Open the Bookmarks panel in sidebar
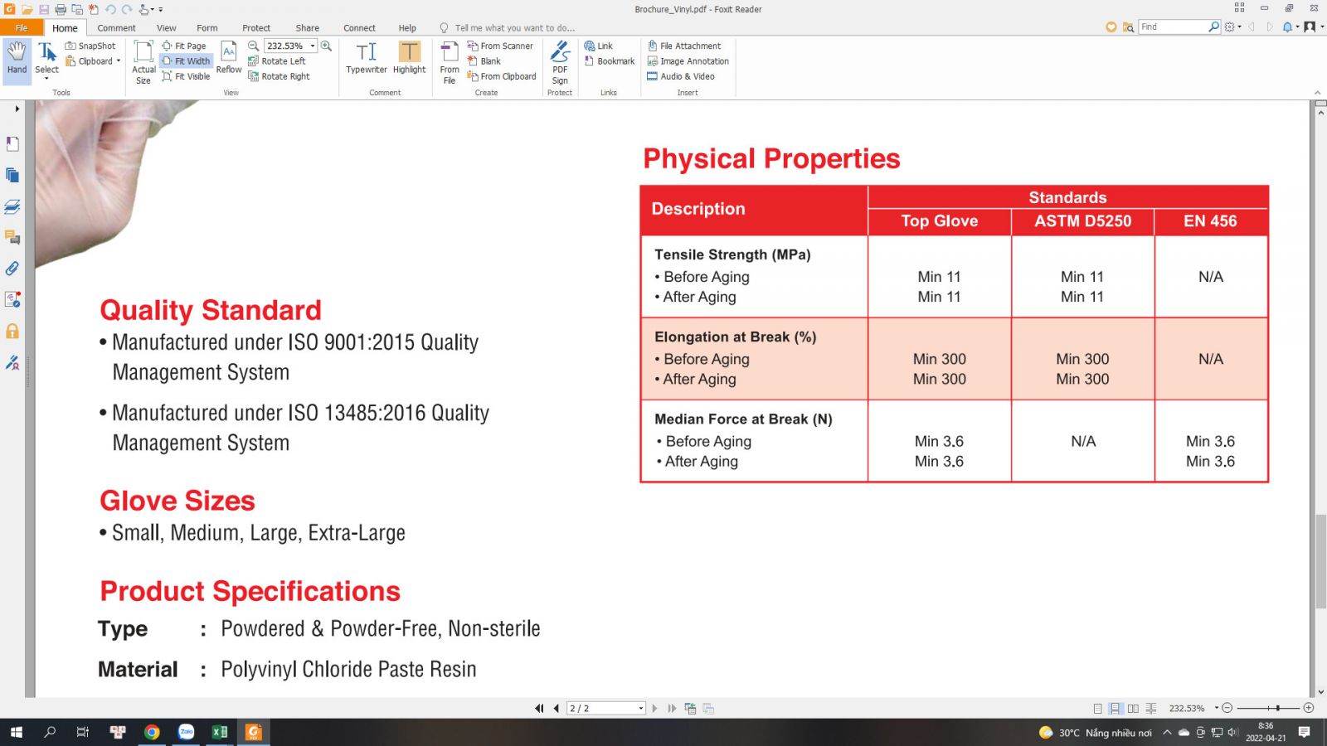This screenshot has height=746, width=1327. 12,143
